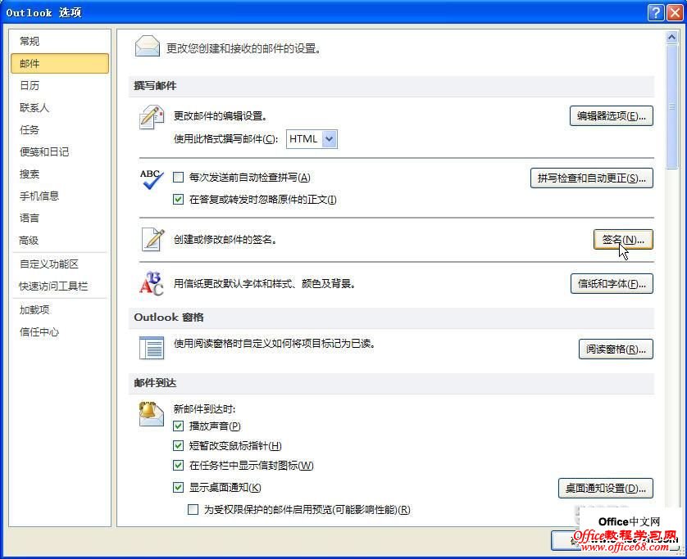Click the 阅读窗格(R)... button
This screenshot has width=687, height=559.
[616, 349]
